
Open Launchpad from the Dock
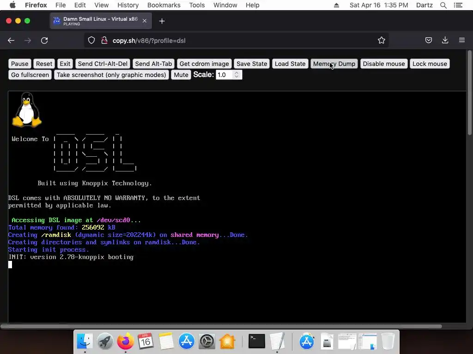pyautogui.click(x=105, y=342)
